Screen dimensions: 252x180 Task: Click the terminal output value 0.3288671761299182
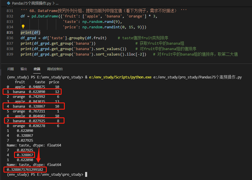tap(25, 170)
